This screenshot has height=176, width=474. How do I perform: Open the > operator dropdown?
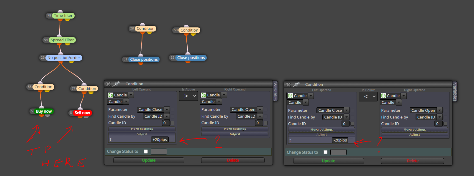pyautogui.click(x=188, y=96)
